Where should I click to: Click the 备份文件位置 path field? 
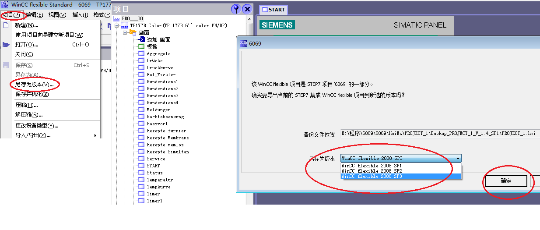click(440, 134)
